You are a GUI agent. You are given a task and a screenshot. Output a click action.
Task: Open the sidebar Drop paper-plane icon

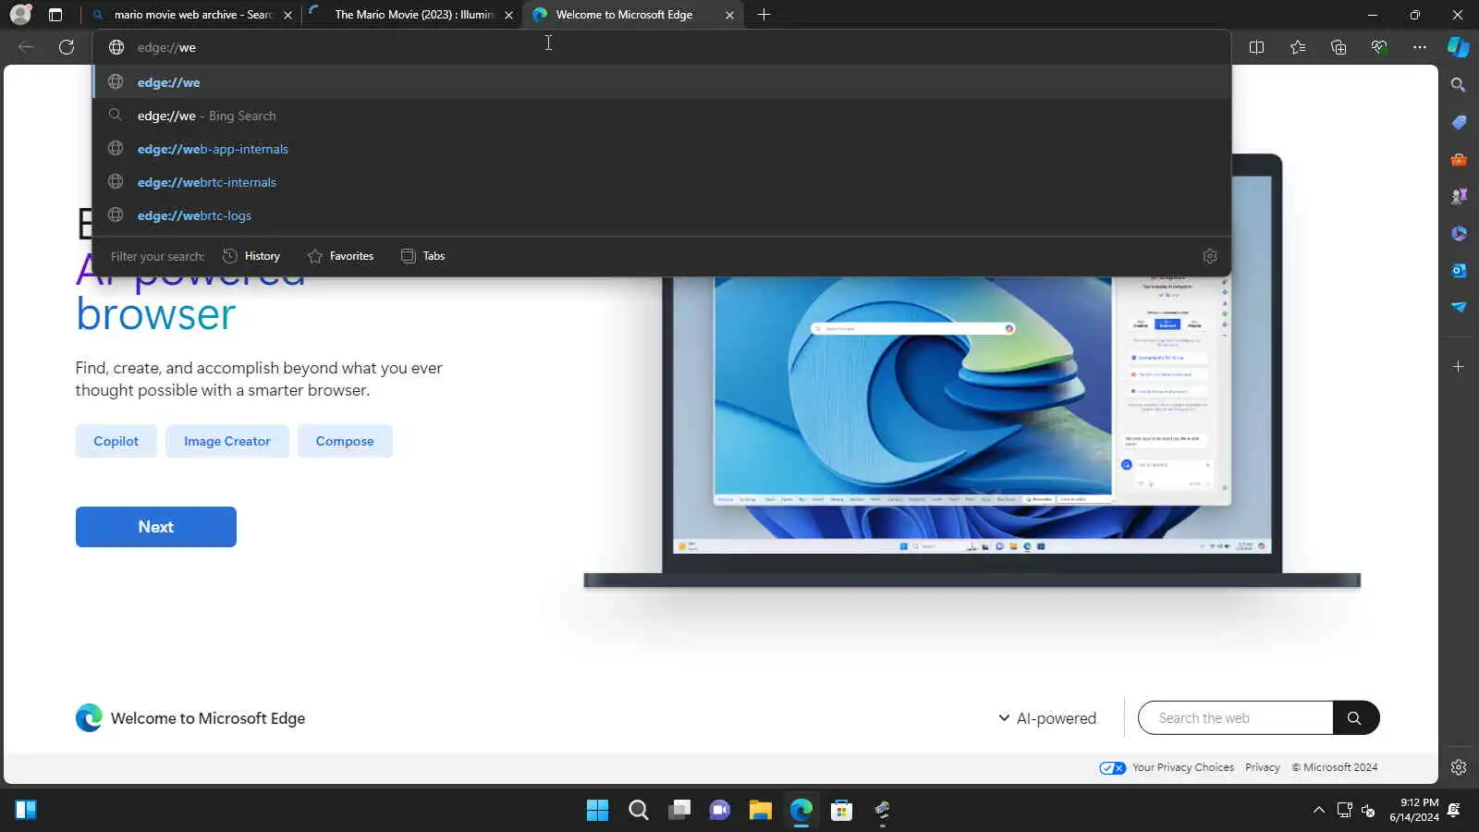pyautogui.click(x=1459, y=307)
